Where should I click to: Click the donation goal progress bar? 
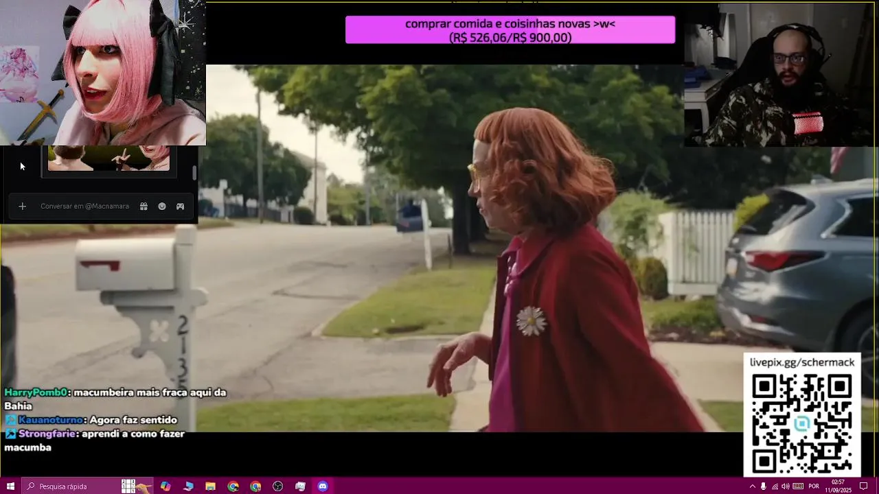coord(510,30)
